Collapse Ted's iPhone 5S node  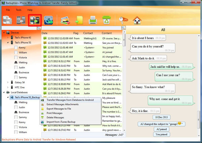click(x=8, y=42)
